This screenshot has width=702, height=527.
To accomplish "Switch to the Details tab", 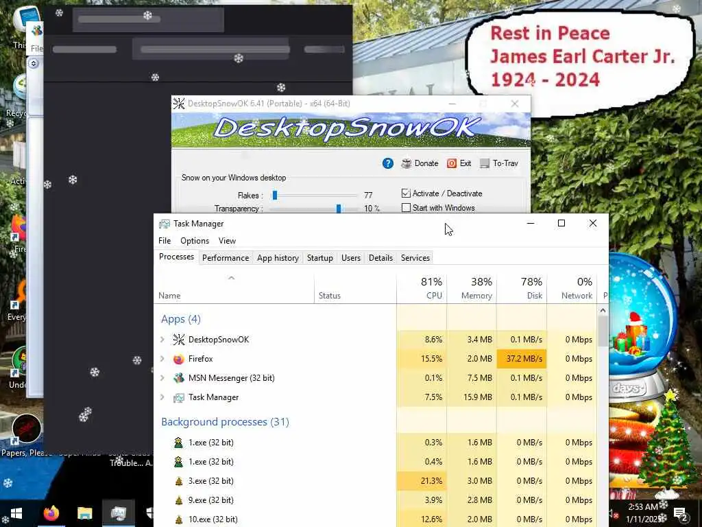I will 380,258.
